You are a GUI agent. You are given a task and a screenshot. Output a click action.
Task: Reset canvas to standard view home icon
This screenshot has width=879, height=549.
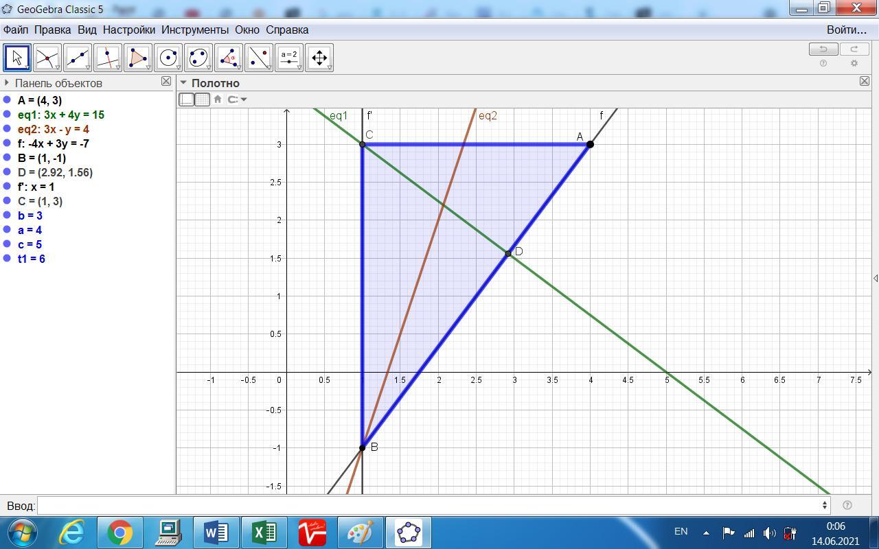point(218,99)
